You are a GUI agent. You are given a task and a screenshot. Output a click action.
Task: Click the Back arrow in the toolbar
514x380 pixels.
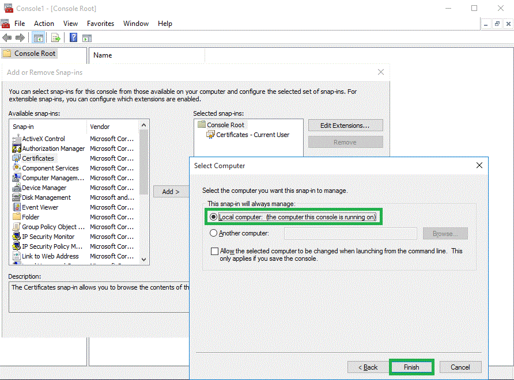click(x=7, y=38)
